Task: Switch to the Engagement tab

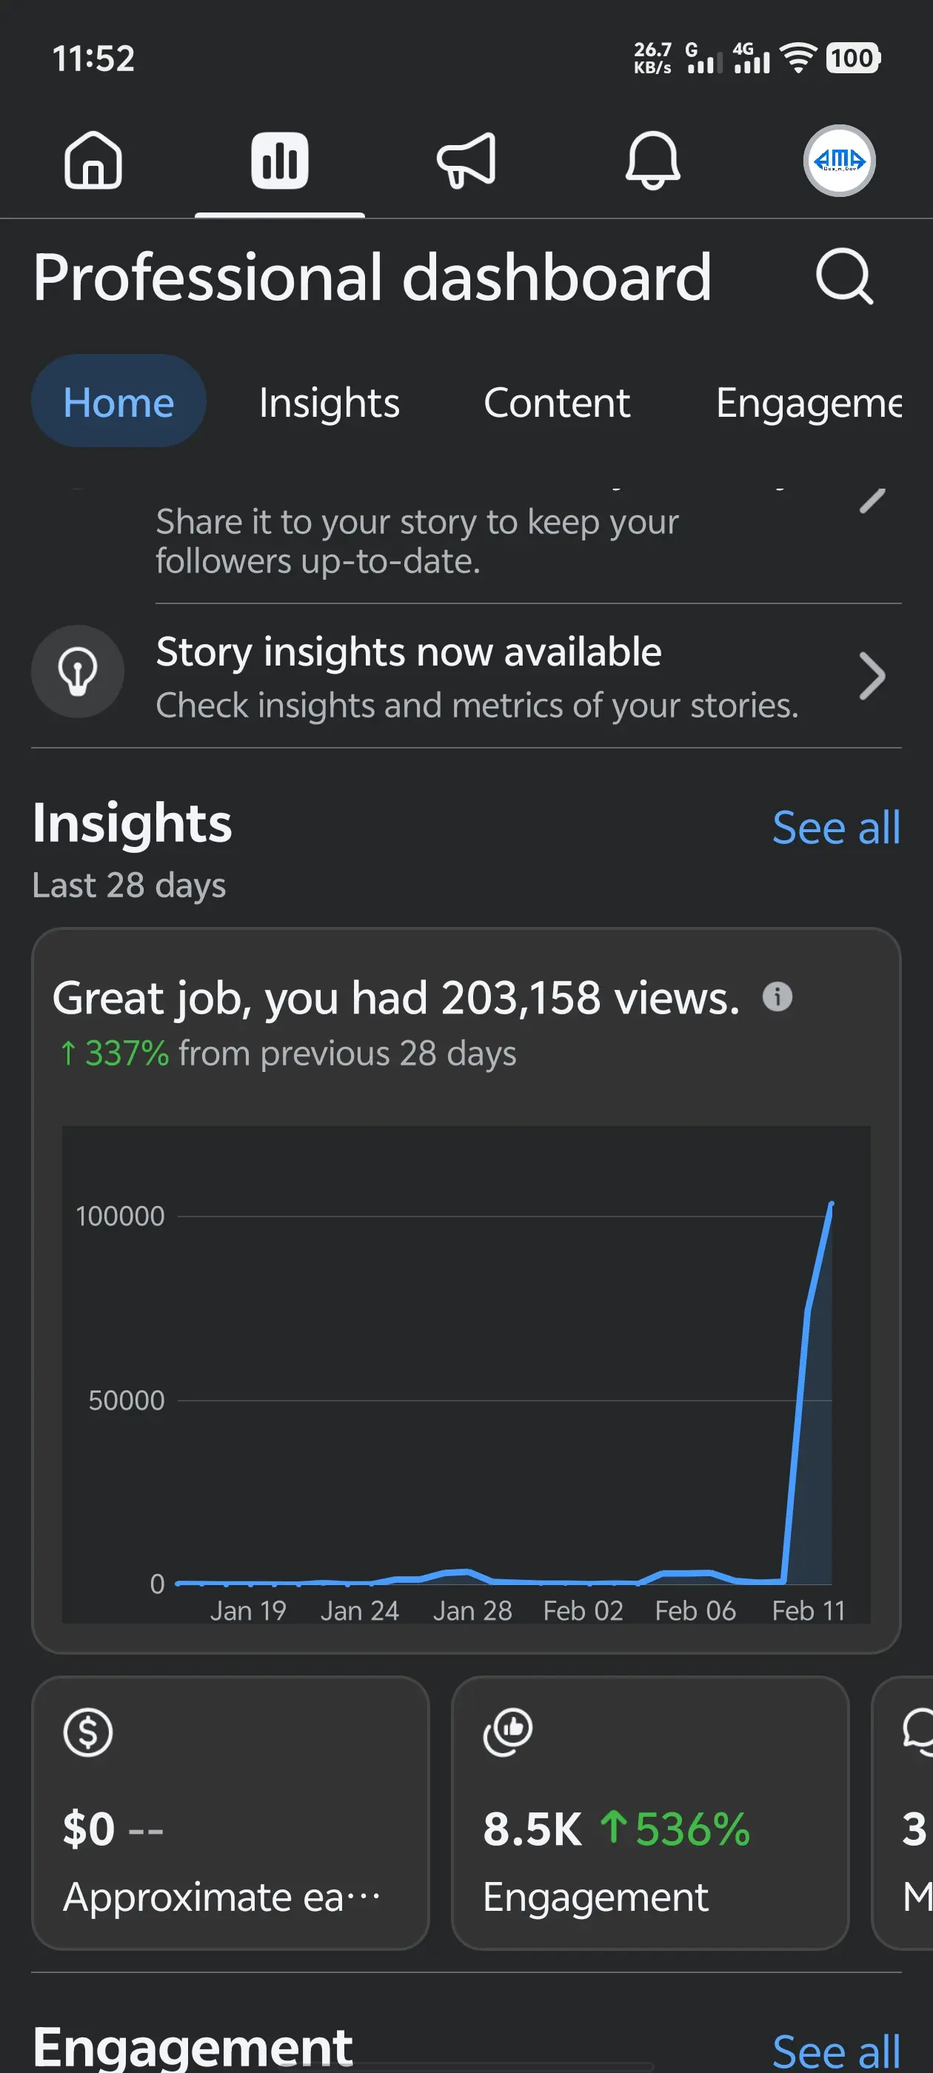Action: pyautogui.click(x=808, y=402)
